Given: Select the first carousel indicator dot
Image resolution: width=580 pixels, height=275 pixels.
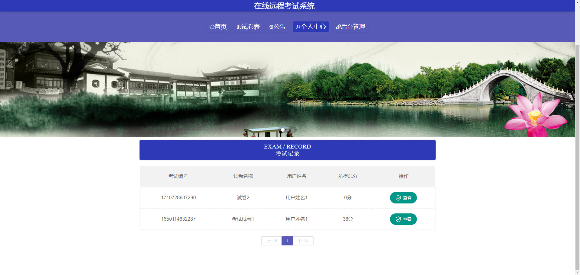Looking at the screenshot, I should pyautogui.click(x=283, y=130).
